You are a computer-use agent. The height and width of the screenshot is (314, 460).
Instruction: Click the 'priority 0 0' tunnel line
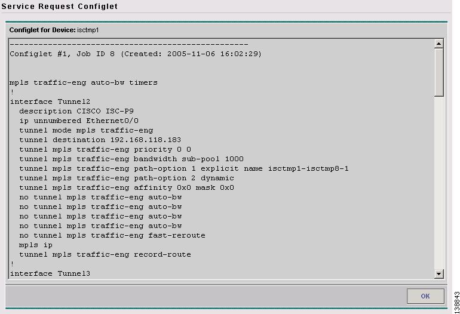105,149
